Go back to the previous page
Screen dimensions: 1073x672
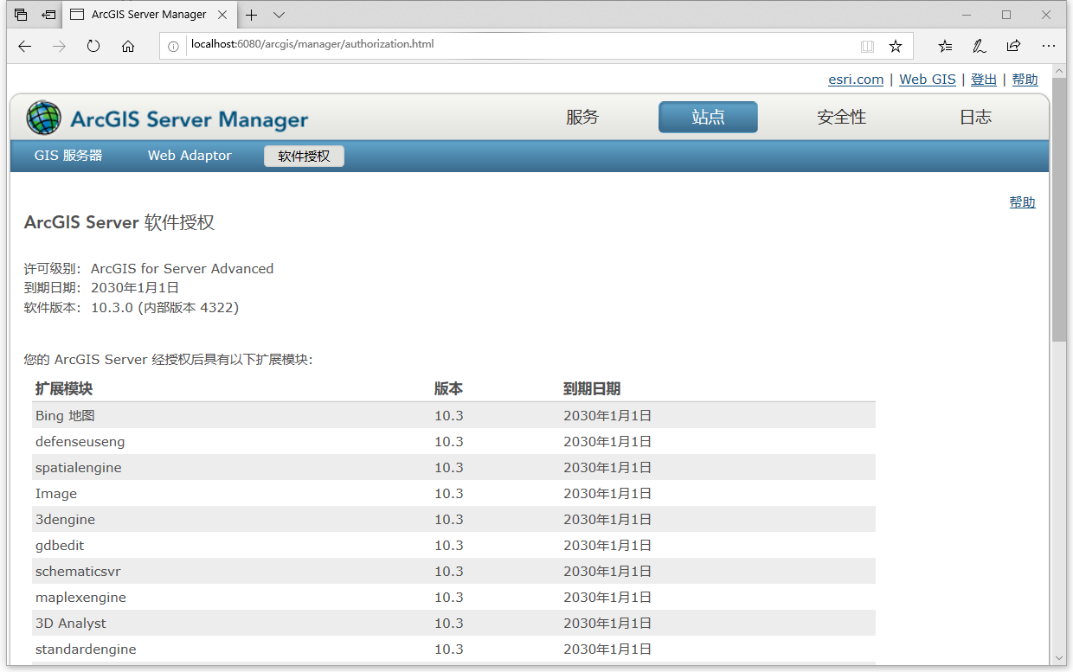coord(25,47)
